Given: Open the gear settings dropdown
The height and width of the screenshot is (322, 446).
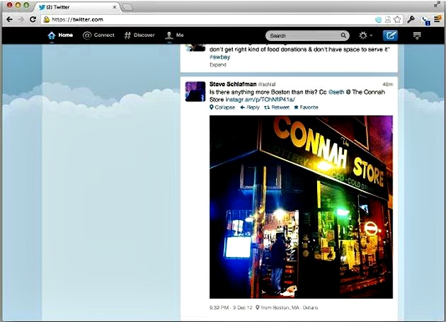Looking at the screenshot, I should (365, 35).
